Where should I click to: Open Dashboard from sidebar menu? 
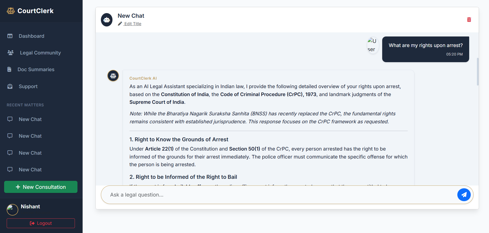tap(31, 36)
